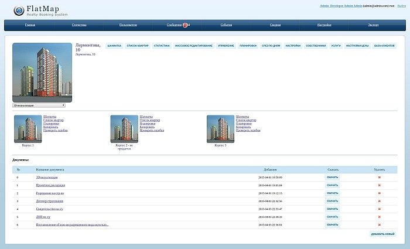Select the База клиентов tab

coord(384,45)
